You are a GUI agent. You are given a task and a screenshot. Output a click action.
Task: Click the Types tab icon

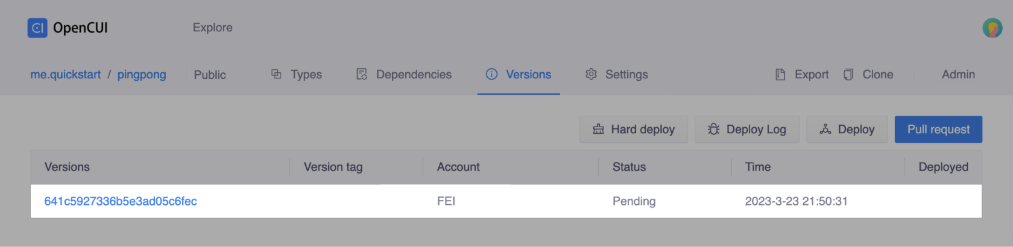click(276, 74)
